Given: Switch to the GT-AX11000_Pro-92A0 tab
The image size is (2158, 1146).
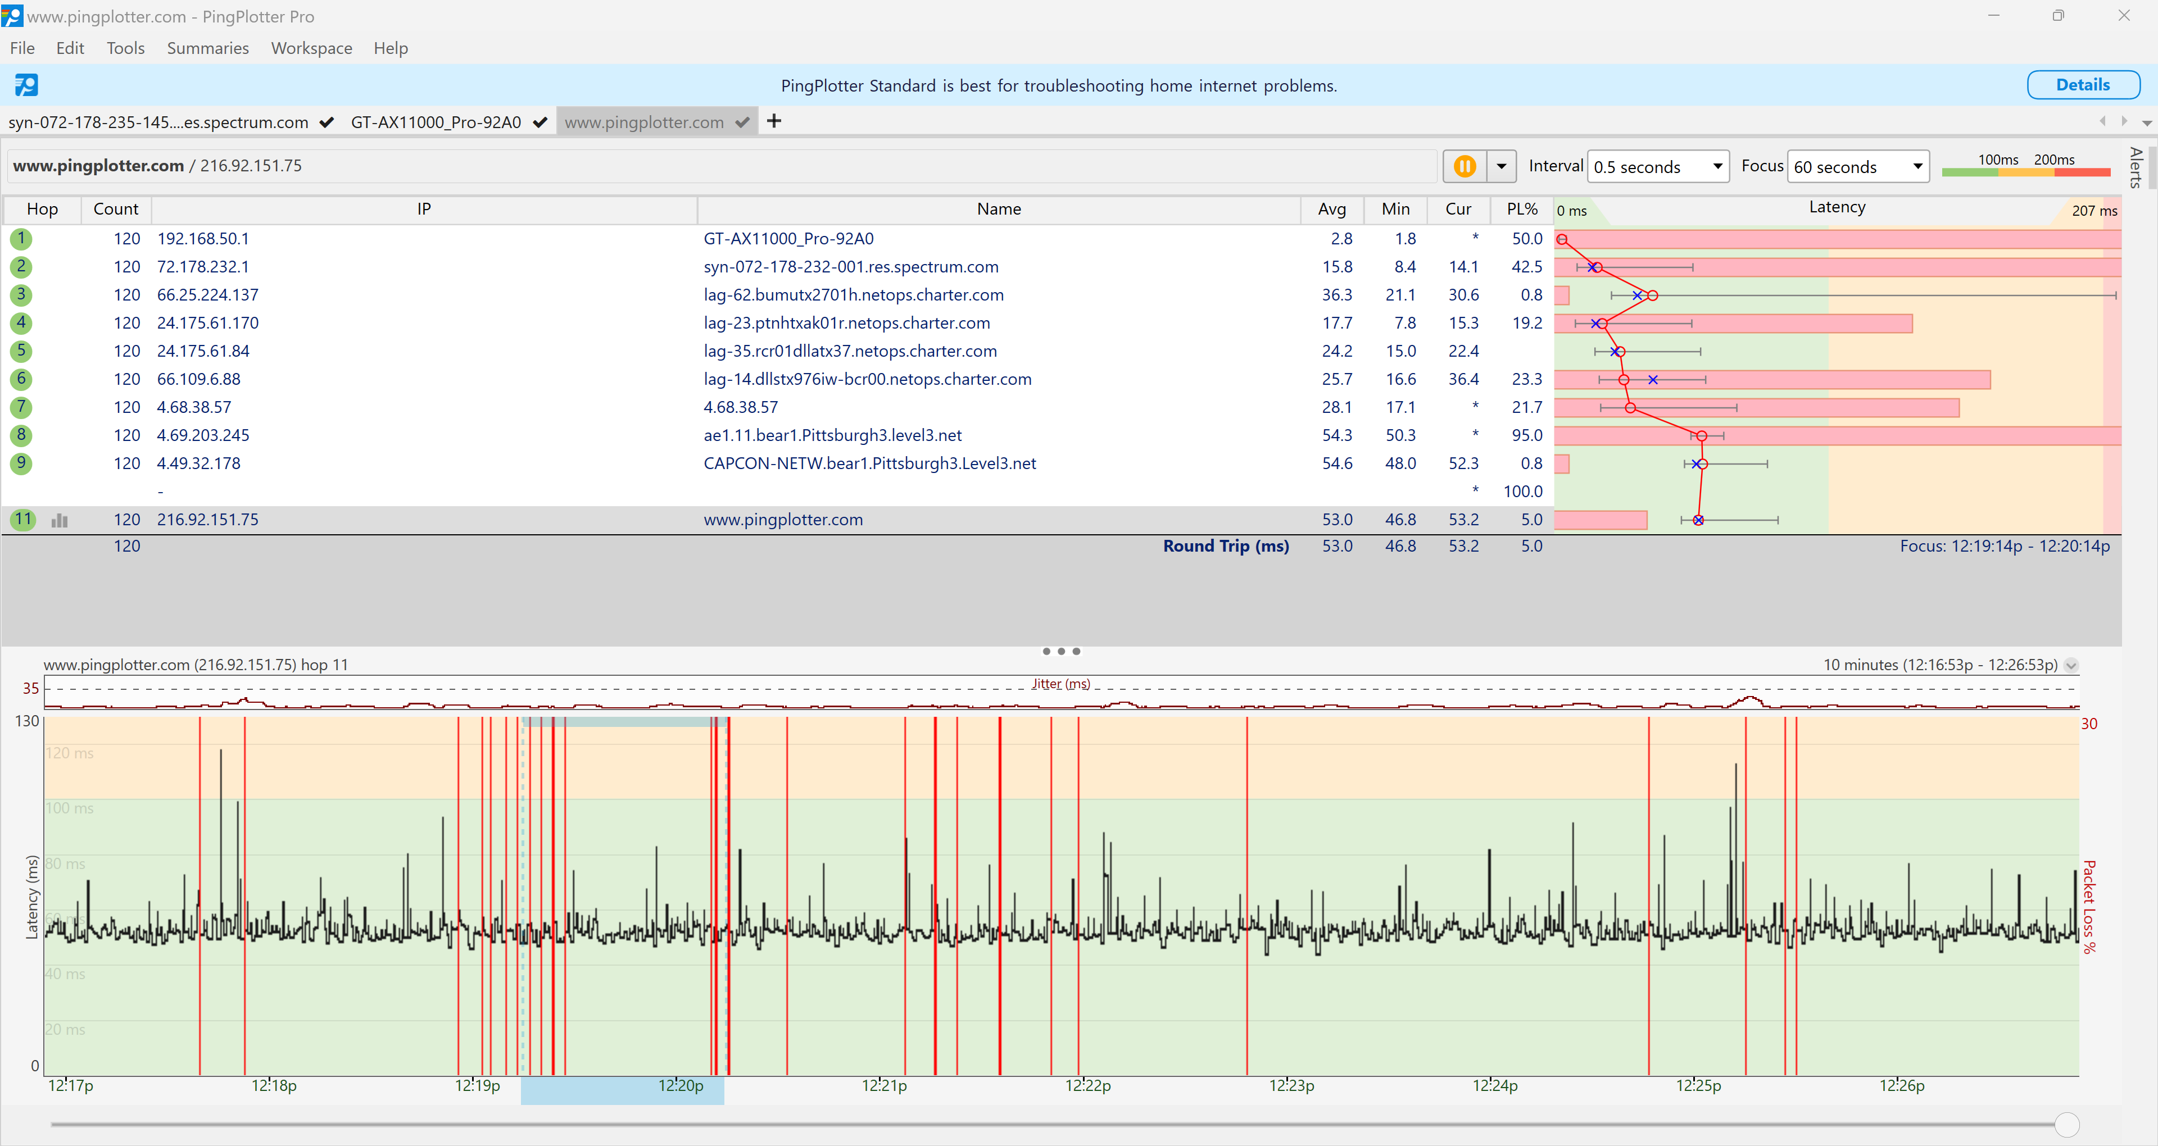Looking at the screenshot, I should [x=436, y=122].
